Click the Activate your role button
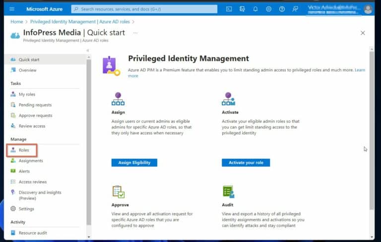381x242 pixels. [x=246, y=163]
